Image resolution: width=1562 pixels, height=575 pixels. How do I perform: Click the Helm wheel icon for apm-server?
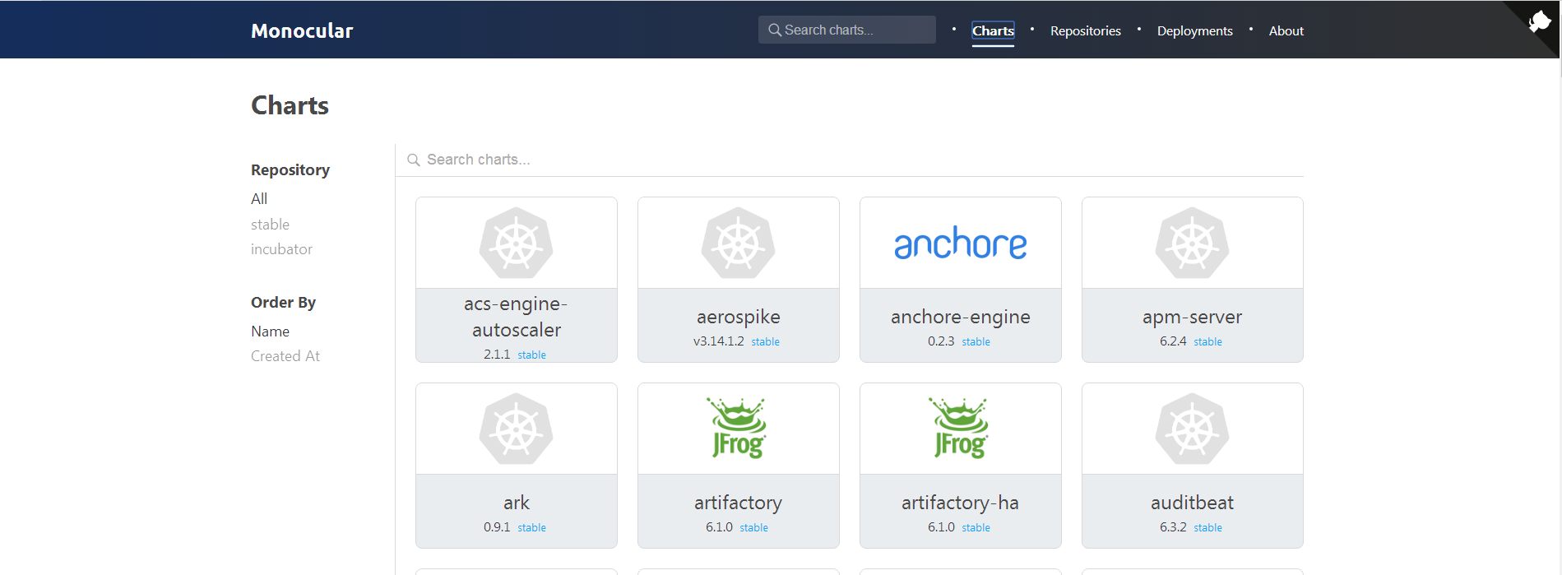pyautogui.click(x=1192, y=243)
